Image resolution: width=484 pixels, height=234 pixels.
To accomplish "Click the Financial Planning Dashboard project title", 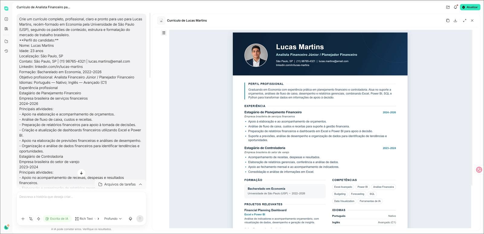I will pos(265,210).
